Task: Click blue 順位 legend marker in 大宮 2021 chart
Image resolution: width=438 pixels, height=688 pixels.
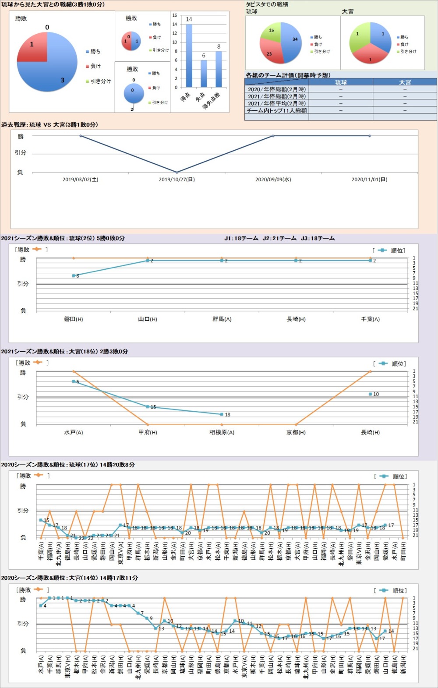Action: tap(383, 363)
